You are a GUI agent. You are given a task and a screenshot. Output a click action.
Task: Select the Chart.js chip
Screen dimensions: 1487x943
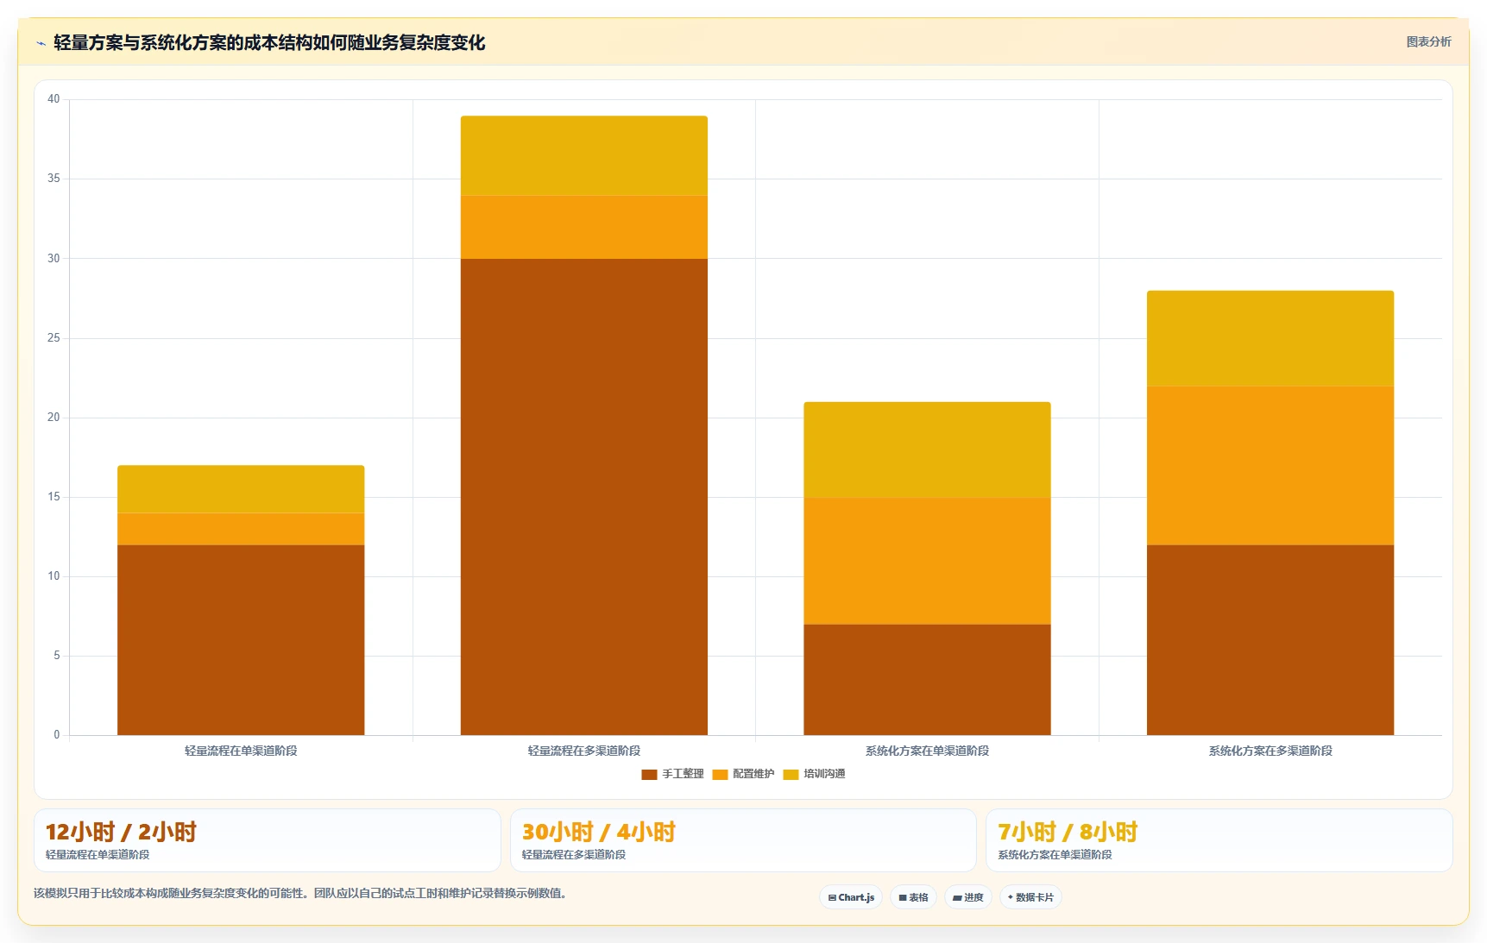click(851, 897)
